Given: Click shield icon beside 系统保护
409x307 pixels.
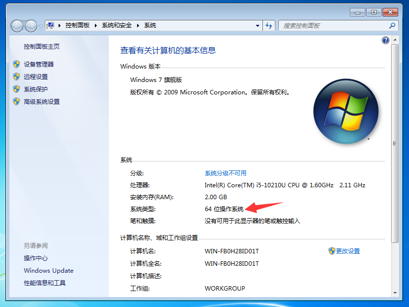Looking at the screenshot, I should [x=16, y=89].
